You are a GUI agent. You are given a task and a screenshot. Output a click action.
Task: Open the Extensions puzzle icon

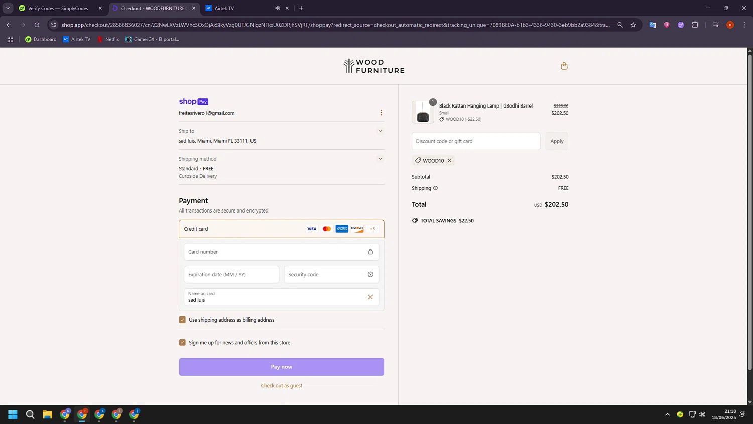coord(695,25)
